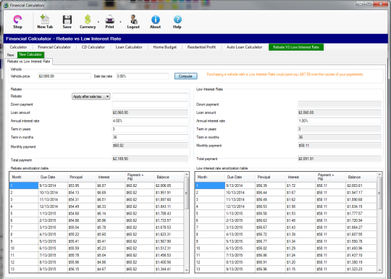This screenshot has width=391, height=279.
Task: Edit the Low Interest Rate 1.00% field
Action: [x=340, y=121]
